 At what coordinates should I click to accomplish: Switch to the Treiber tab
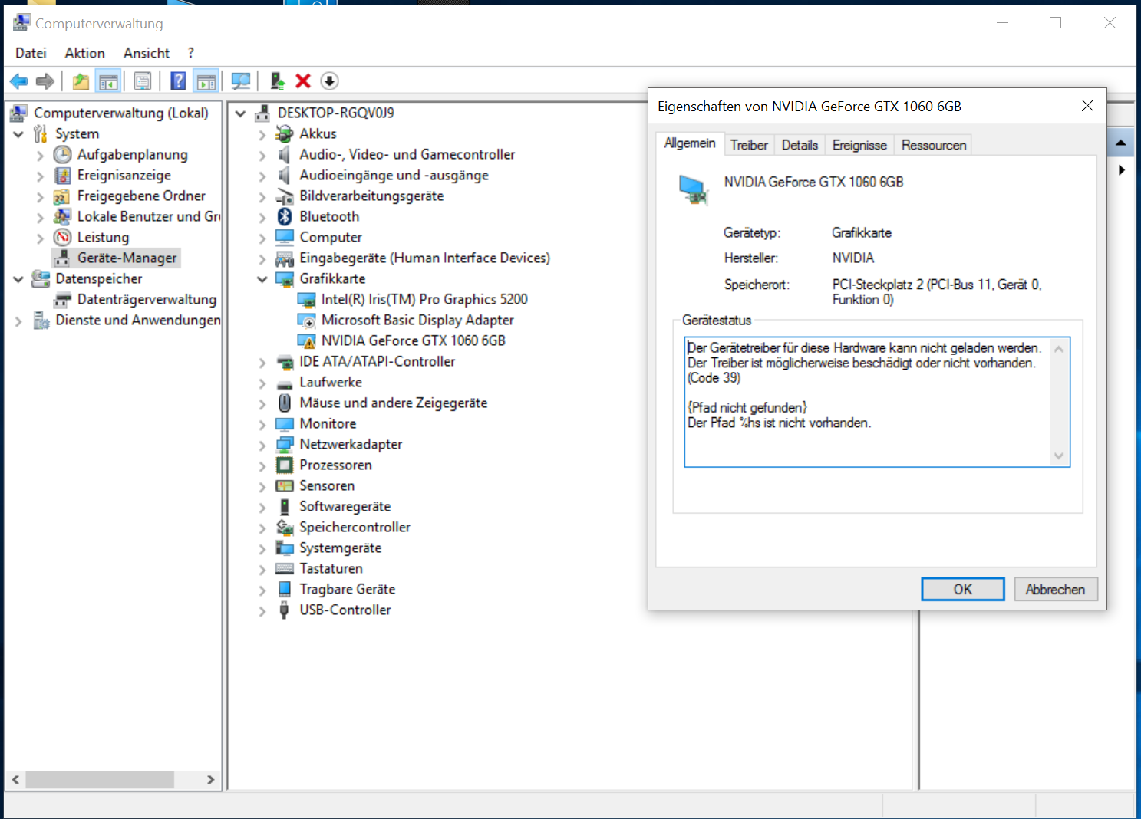(749, 145)
